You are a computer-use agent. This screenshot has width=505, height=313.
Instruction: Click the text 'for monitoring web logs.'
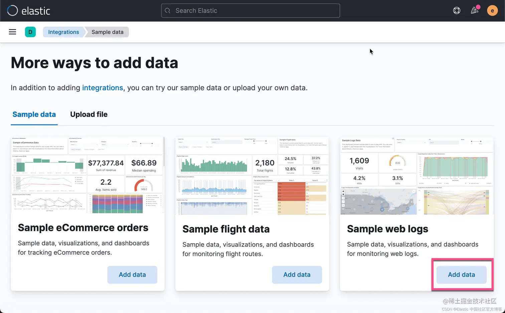(383, 254)
